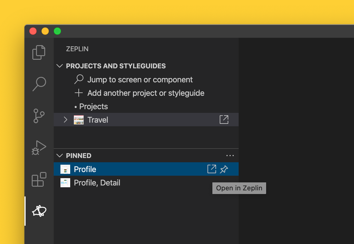The height and width of the screenshot is (244, 354).
Task: Open the Extensions icon
Action: tap(38, 179)
